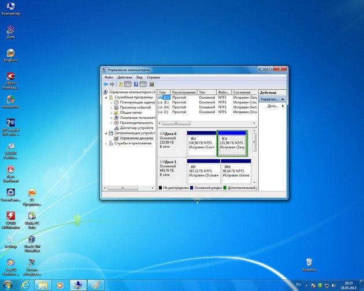Click the RU language indicator in tray
The image size is (364, 291).
(x=298, y=285)
